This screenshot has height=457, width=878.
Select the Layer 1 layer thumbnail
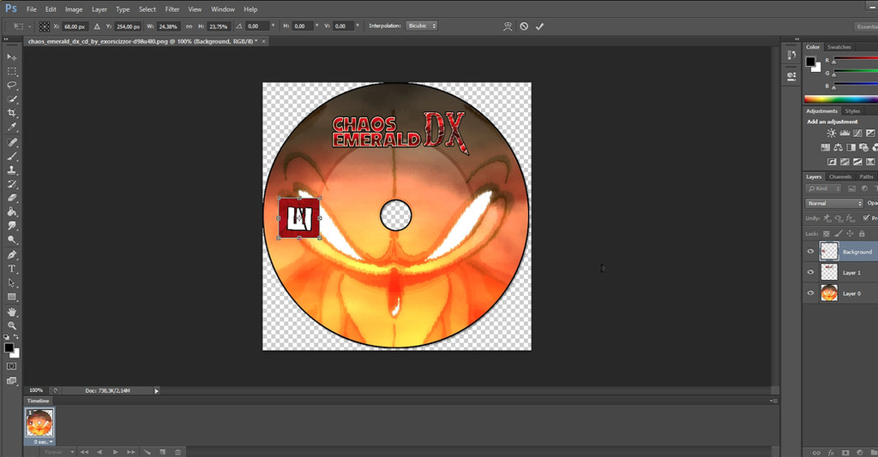pyautogui.click(x=829, y=272)
